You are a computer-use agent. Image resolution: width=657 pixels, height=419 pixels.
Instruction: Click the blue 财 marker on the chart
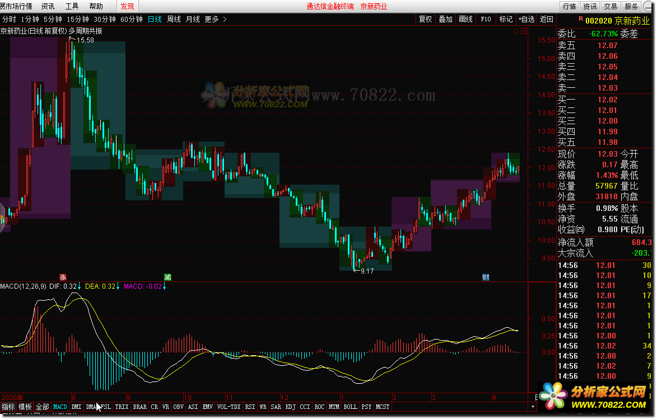[486, 277]
